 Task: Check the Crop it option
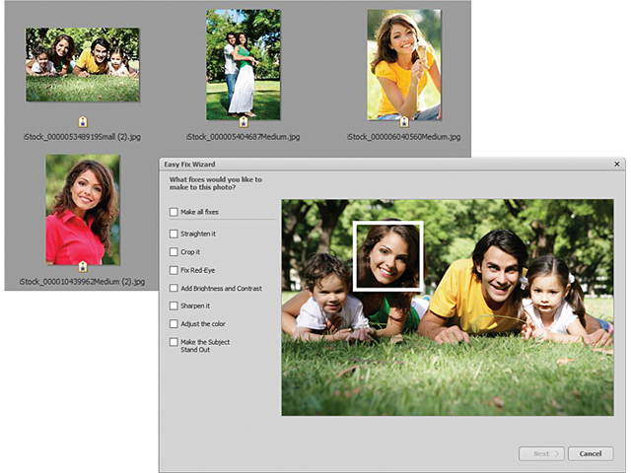pyautogui.click(x=174, y=252)
